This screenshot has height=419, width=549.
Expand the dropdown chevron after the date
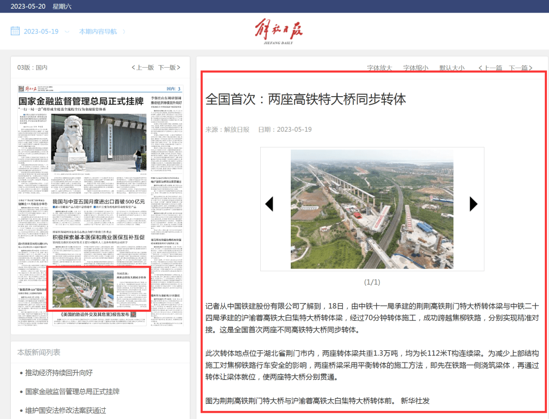pos(67,32)
